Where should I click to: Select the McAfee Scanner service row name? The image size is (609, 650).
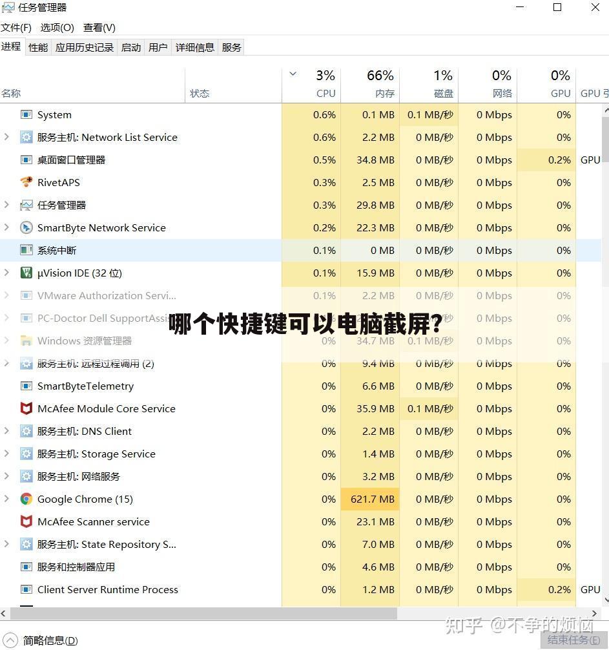point(94,521)
